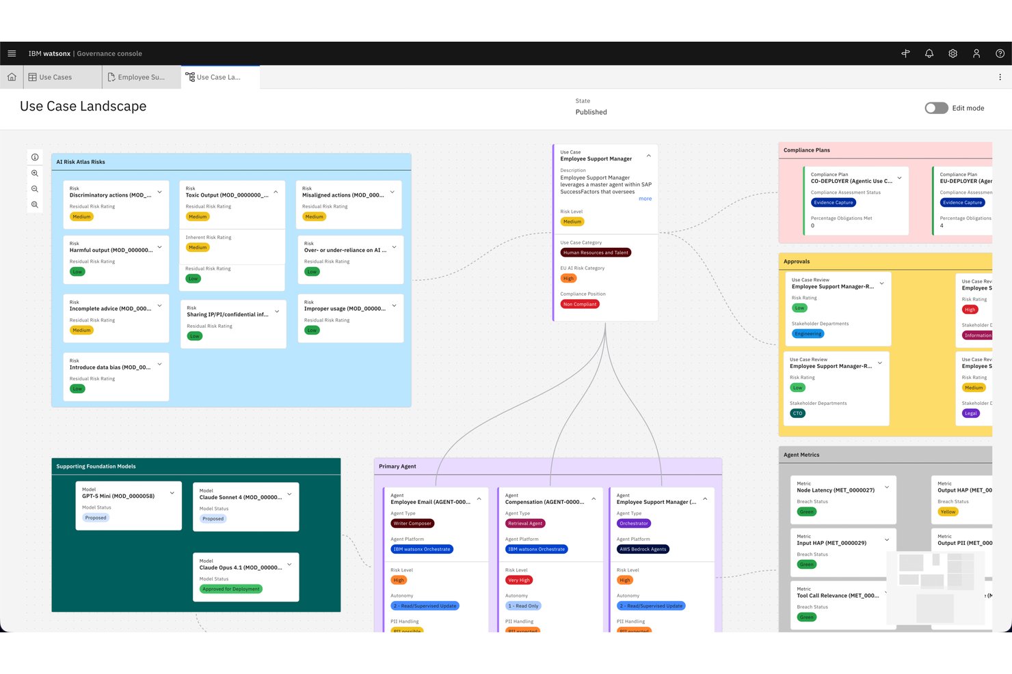
Task: Click the Published state value
Action: coord(591,112)
